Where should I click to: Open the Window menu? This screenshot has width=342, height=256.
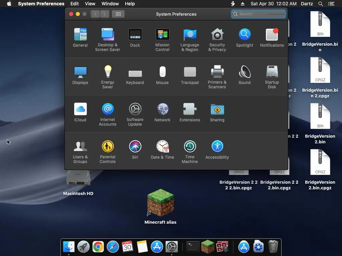tap(110, 4)
